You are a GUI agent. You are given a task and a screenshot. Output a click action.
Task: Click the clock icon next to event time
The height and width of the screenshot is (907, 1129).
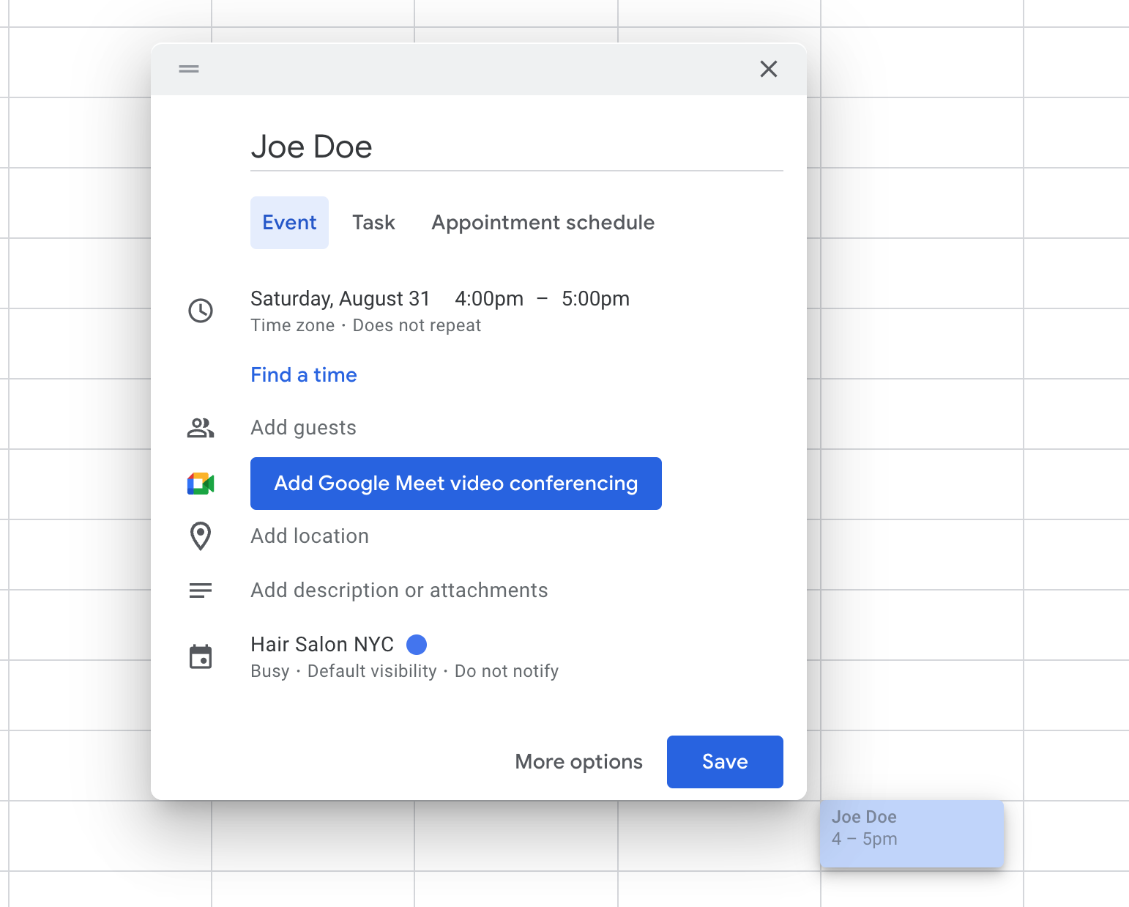click(201, 311)
